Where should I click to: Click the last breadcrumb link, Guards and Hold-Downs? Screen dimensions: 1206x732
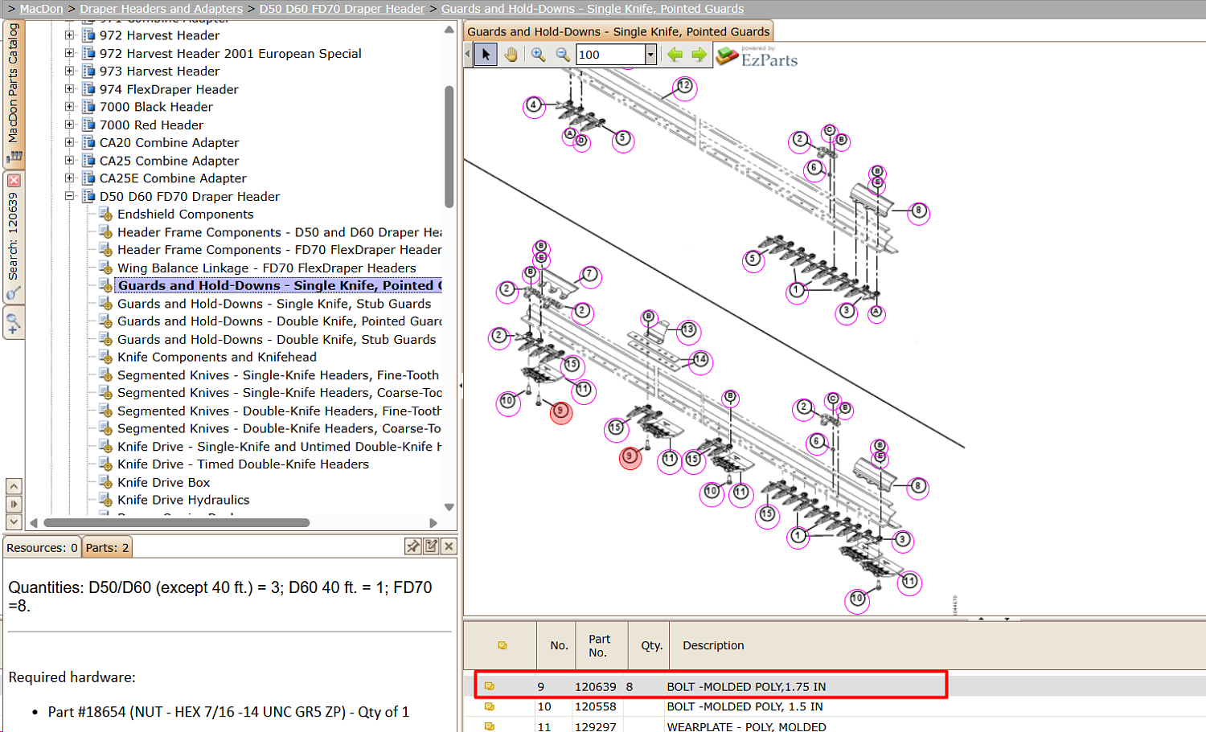(593, 9)
